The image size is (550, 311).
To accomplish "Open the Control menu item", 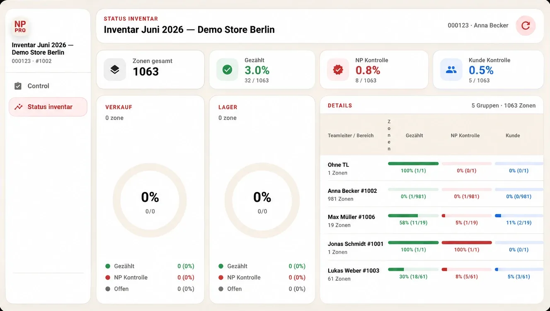I will click(48, 86).
